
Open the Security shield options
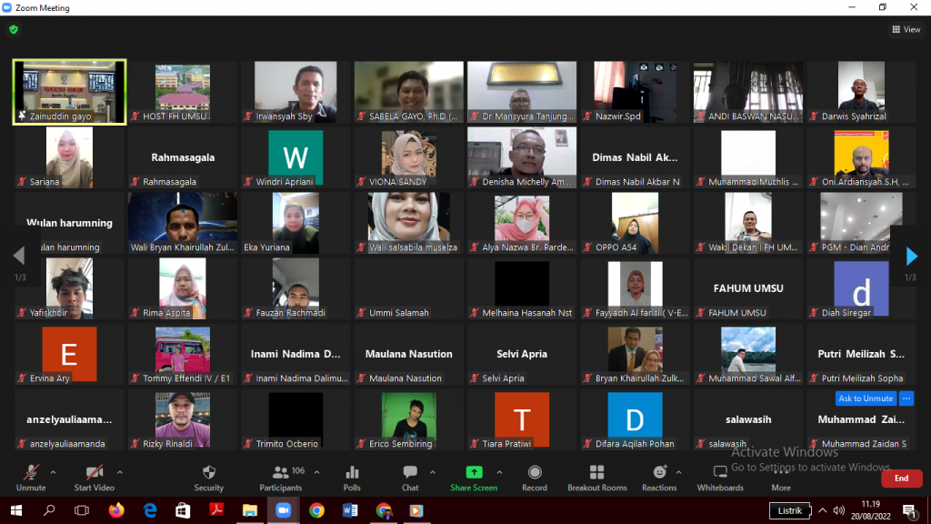tap(208, 477)
